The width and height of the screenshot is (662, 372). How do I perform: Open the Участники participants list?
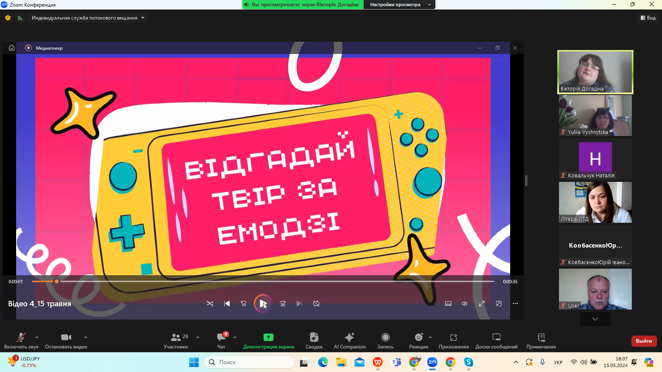click(x=176, y=341)
